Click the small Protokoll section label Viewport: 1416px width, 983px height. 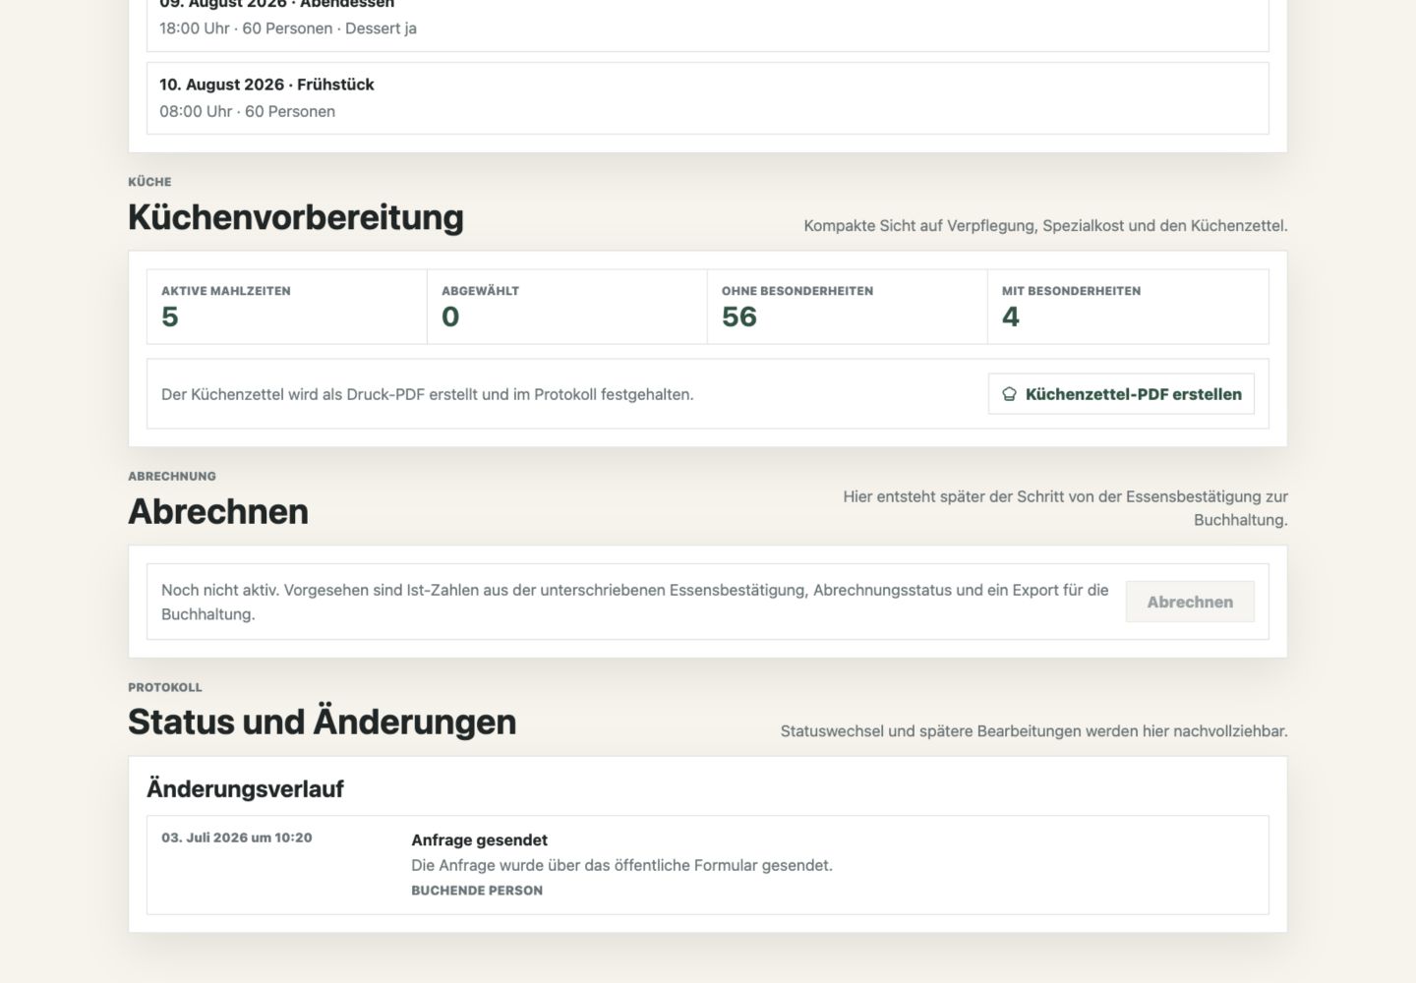click(165, 687)
